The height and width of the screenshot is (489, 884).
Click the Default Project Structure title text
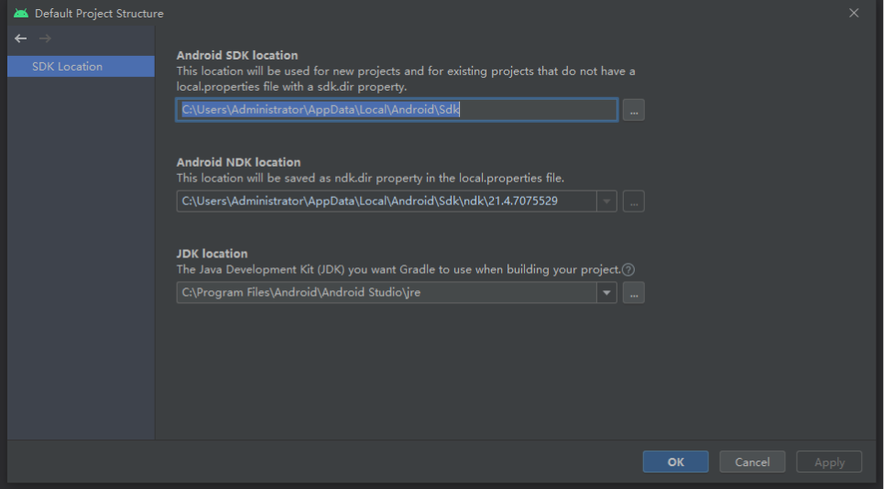pyautogui.click(x=99, y=14)
